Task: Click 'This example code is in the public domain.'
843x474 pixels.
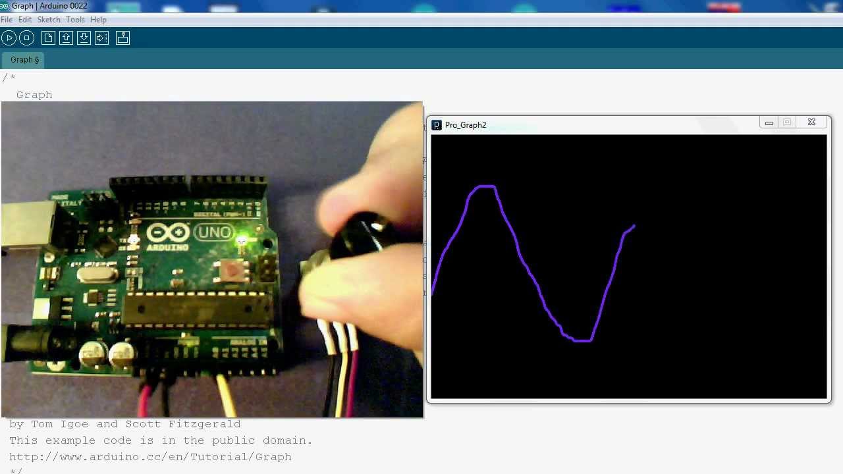Action: pyautogui.click(x=161, y=440)
